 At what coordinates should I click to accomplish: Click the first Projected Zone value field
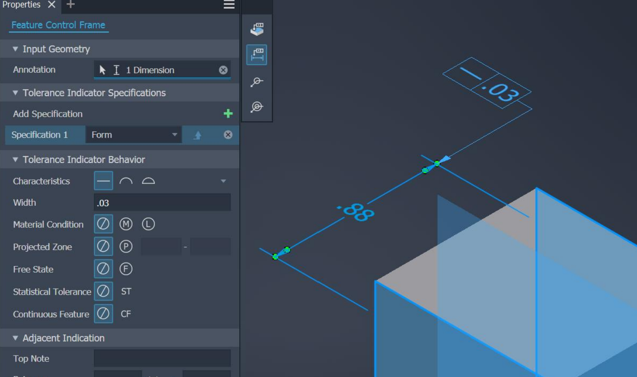coord(161,247)
